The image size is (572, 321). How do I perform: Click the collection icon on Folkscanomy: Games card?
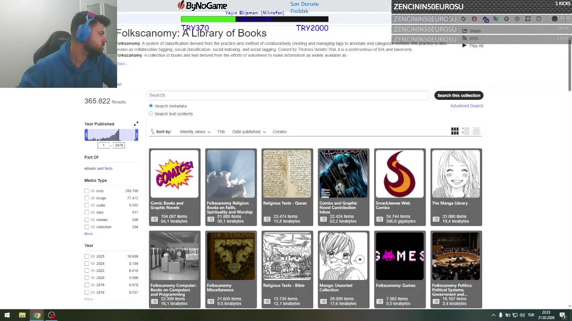(379, 301)
